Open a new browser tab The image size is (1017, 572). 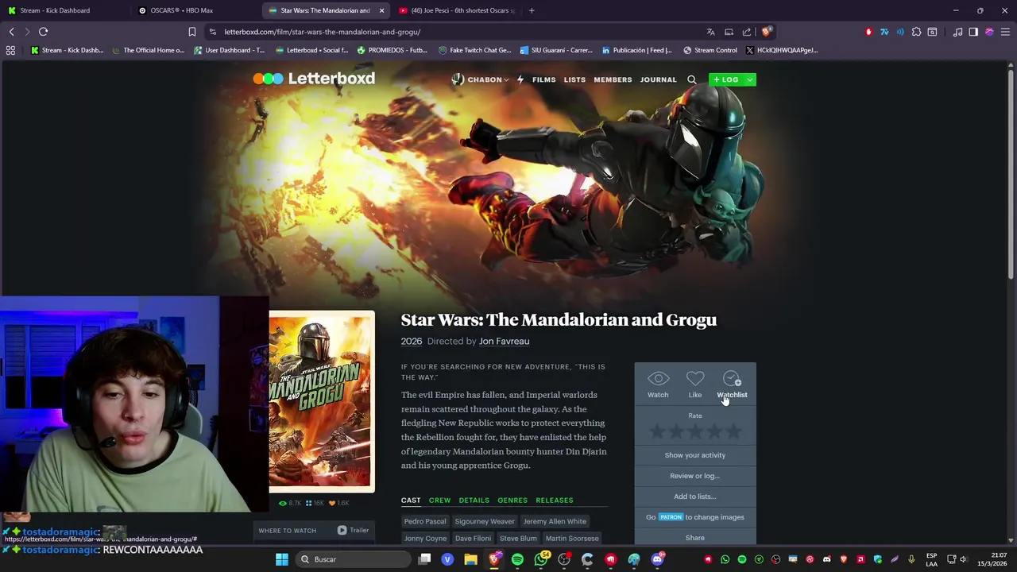pos(532,10)
